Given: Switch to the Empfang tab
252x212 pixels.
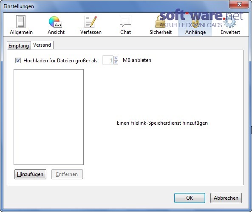Looking at the screenshot, I should (x=19, y=46).
